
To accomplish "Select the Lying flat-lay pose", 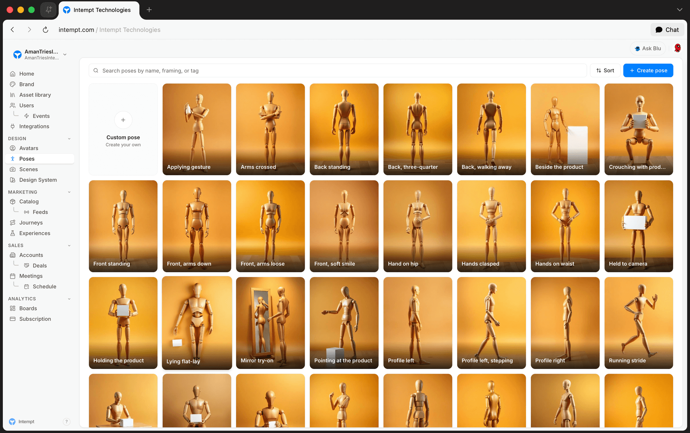I will 197,323.
